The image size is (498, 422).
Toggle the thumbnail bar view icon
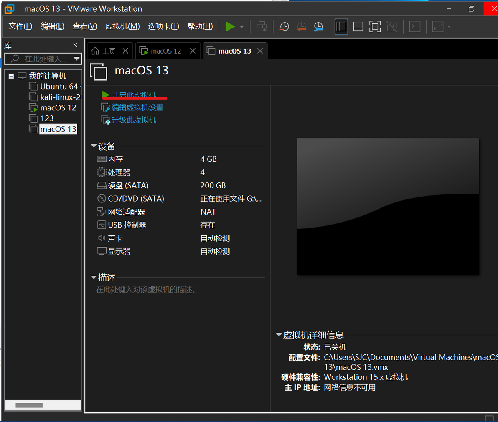358,26
